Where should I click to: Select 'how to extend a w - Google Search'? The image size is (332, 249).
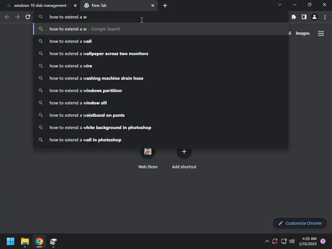click(x=161, y=29)
